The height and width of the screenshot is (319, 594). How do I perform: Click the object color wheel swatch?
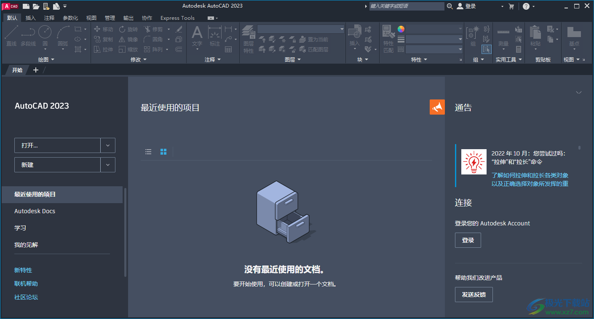click(401, 29)
